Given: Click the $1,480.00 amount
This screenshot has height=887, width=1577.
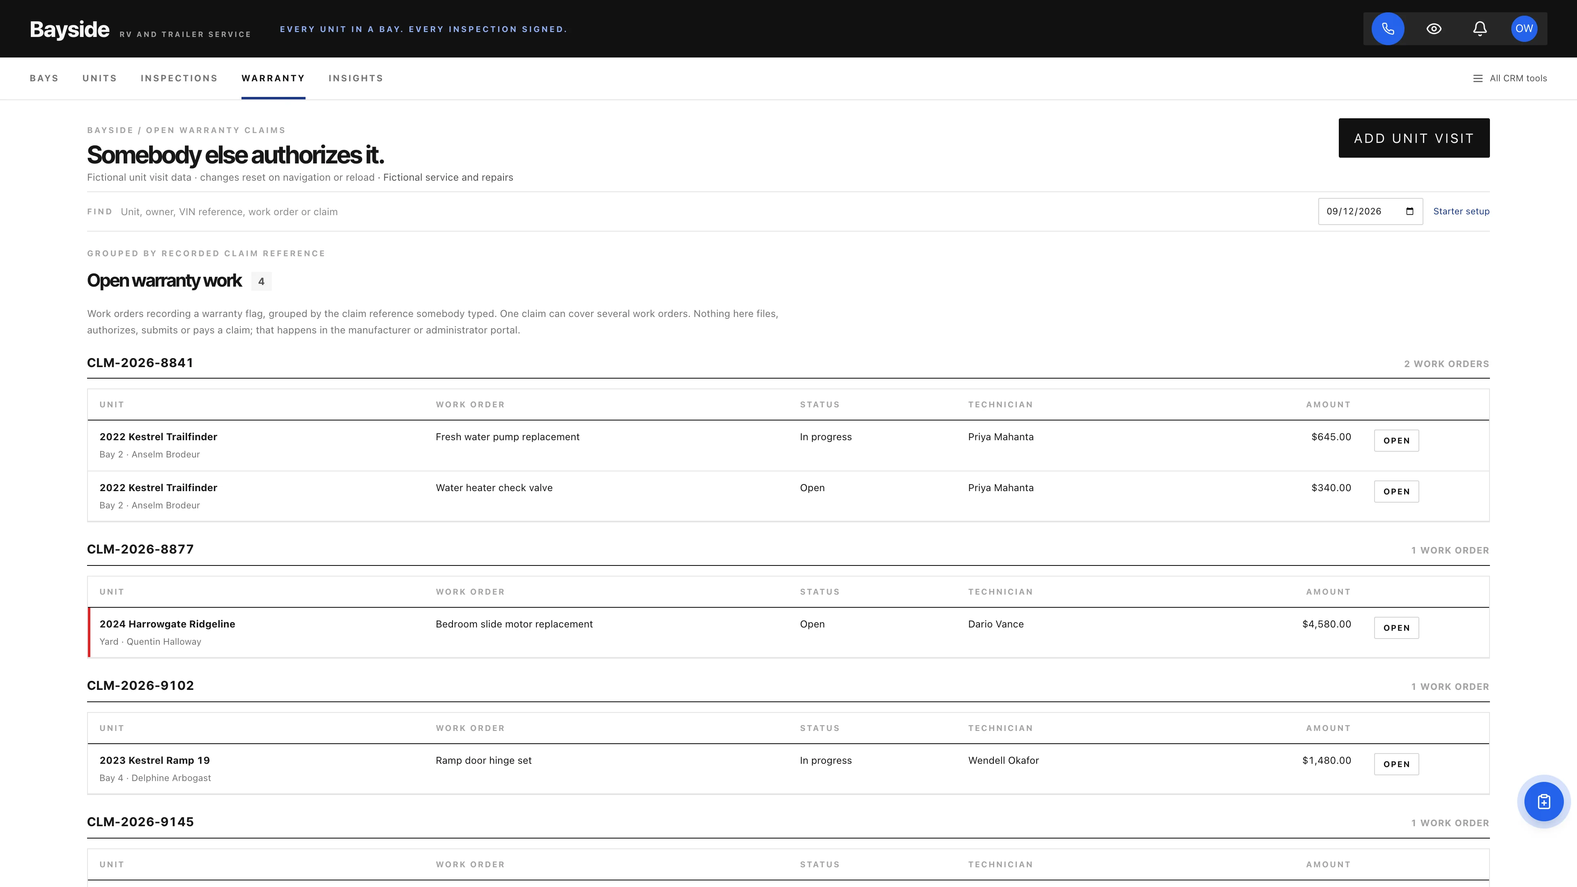Looking at the screenshot, I should (x=1326, y=760).
